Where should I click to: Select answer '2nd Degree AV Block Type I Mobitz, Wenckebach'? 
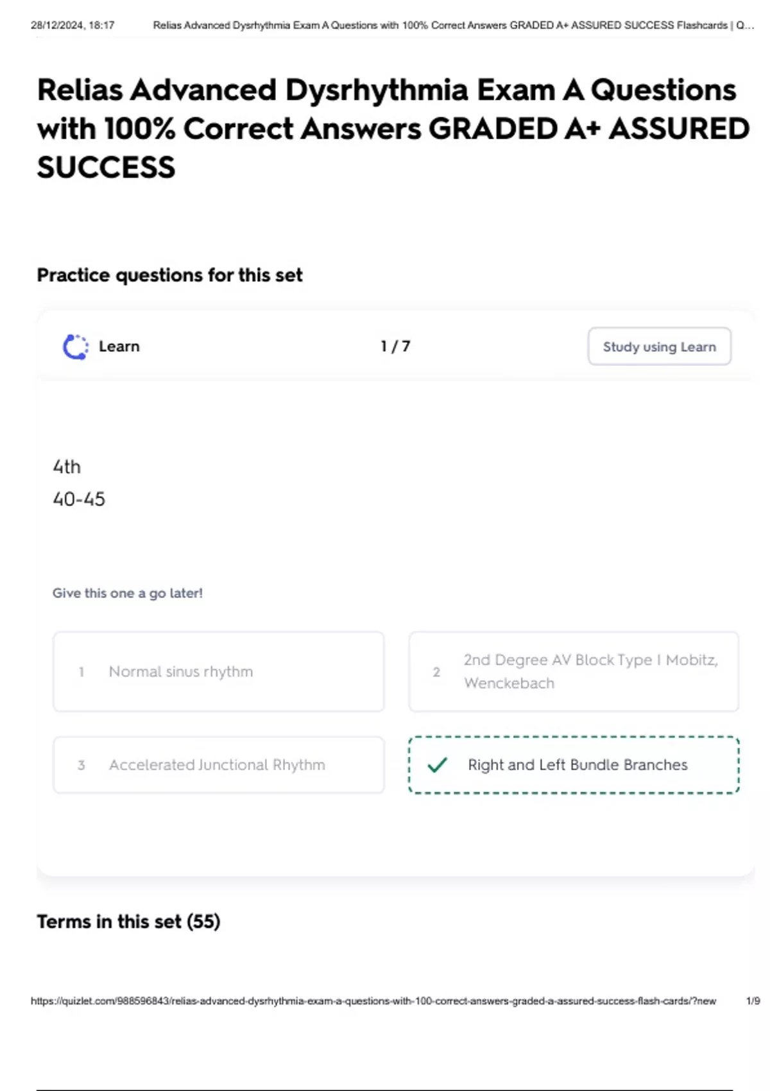tap(573, 671)
